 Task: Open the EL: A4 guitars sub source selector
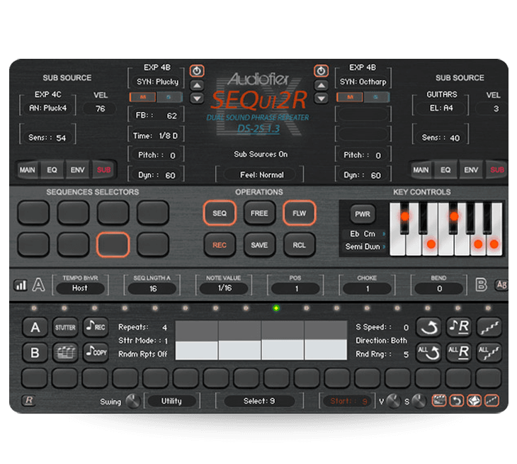tap(441, 108)
